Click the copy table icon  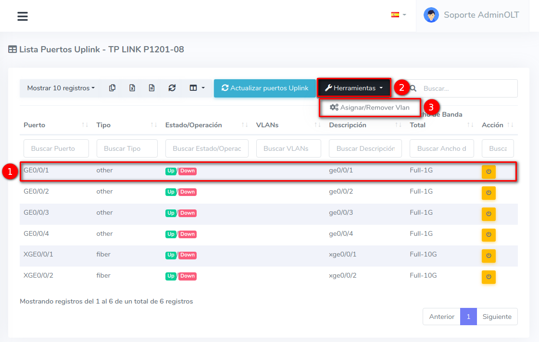(112, 88)
